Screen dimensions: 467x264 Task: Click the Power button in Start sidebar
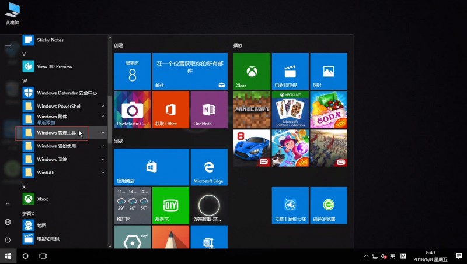[x=8, y=240]
